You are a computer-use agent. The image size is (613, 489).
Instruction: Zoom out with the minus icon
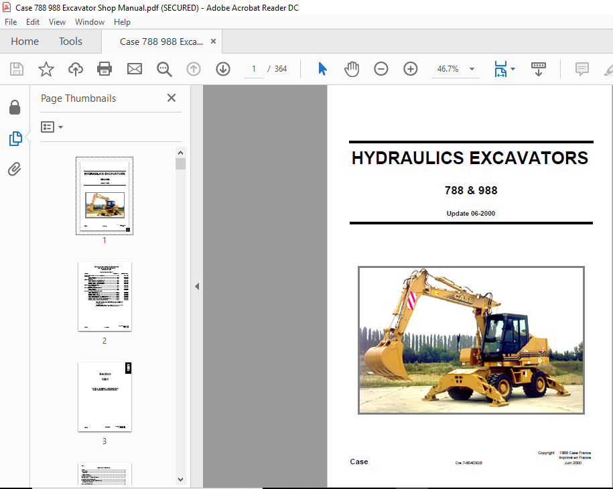[381, 69]
